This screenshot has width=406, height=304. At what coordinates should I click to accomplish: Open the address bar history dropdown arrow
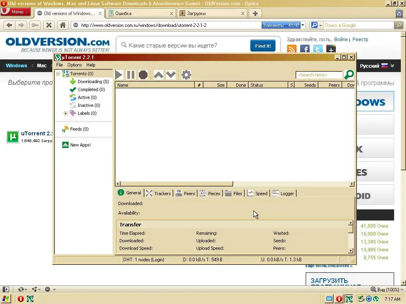[303, 25]
